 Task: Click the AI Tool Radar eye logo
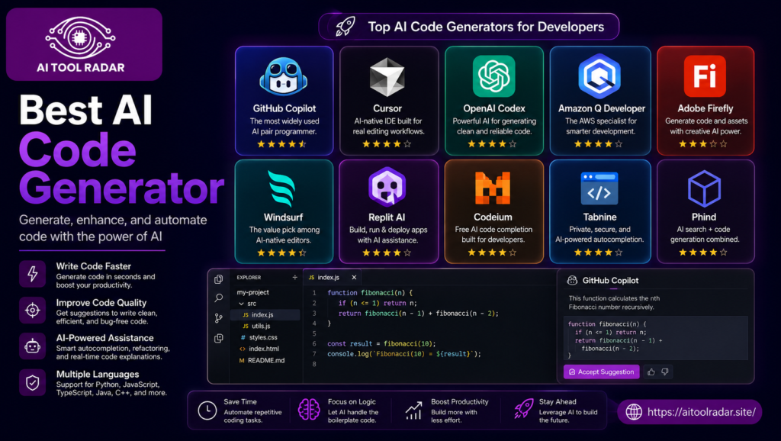point(80,37)
